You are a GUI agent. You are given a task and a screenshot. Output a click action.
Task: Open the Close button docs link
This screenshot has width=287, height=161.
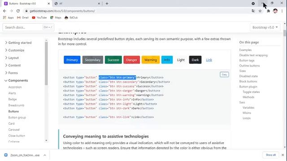(x=17, y=136)
